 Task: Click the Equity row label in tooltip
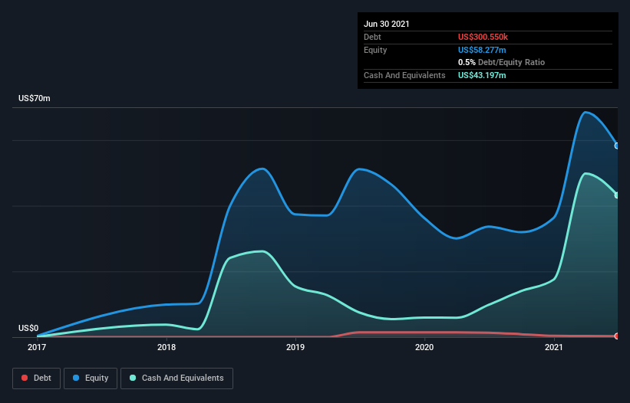pyautogui.click(x=375, y=50)
